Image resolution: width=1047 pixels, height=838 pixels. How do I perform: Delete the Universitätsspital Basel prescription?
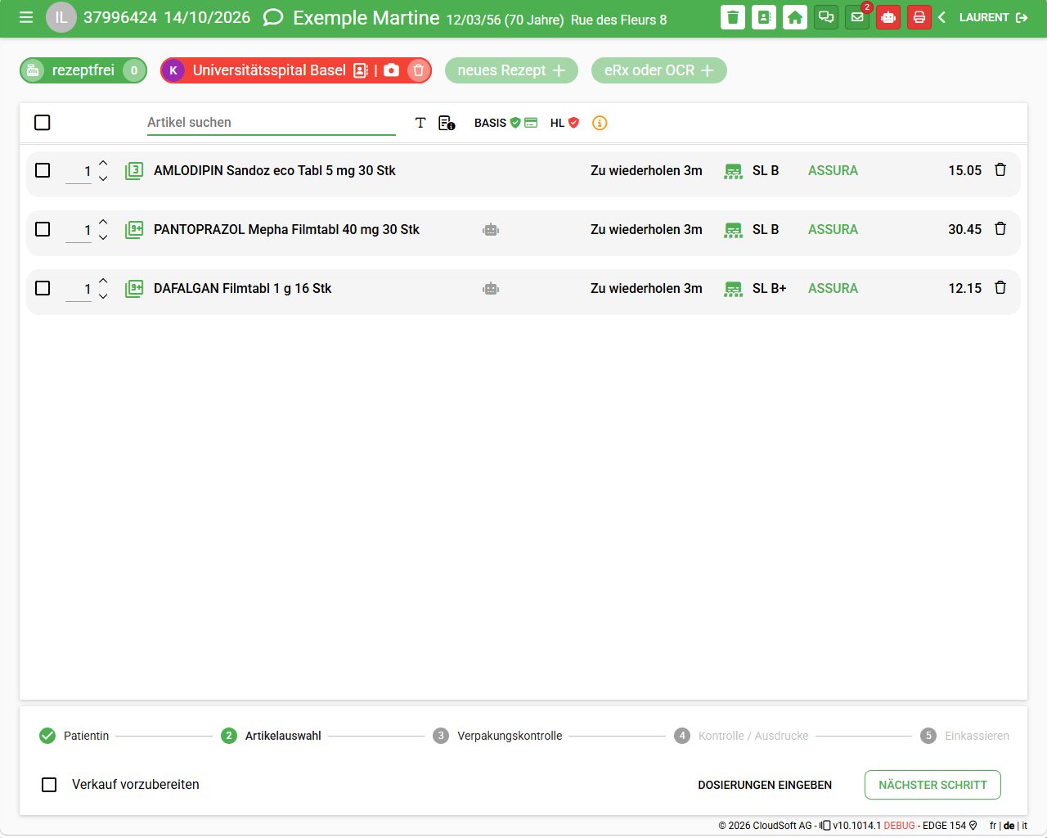click(x=418, y=70)
